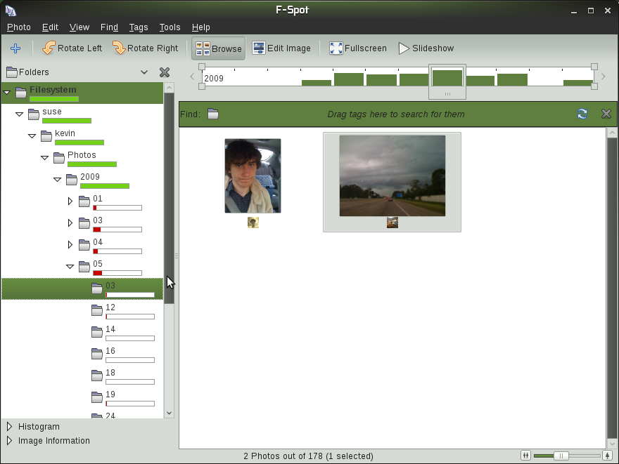Close the Find tag bar

tap(606, 114)
